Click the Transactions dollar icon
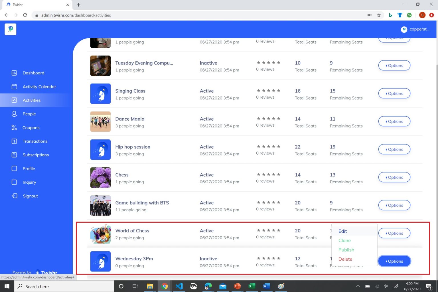This screenshot has width=438, height=292. (14, 141)
